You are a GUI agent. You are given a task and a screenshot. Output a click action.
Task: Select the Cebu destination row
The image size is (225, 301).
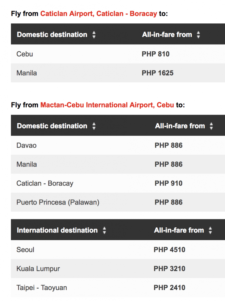click(25, 54)
